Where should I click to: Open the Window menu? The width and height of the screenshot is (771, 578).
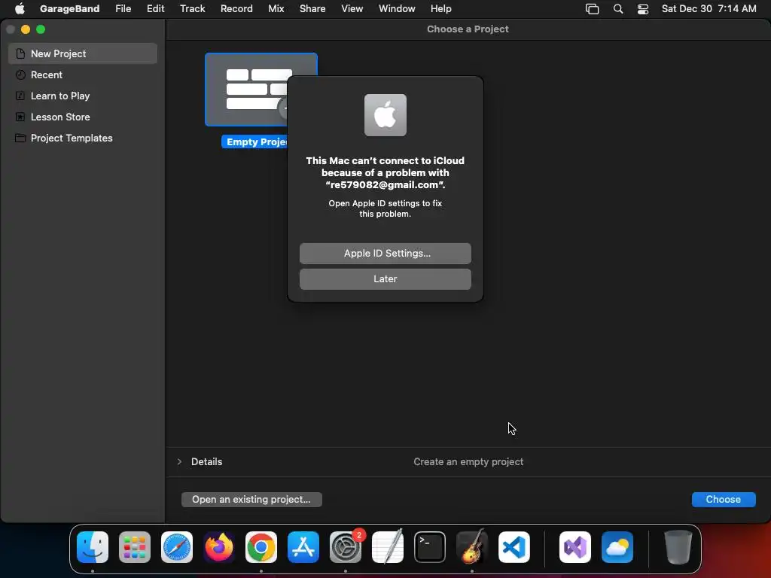coord(397,8)
